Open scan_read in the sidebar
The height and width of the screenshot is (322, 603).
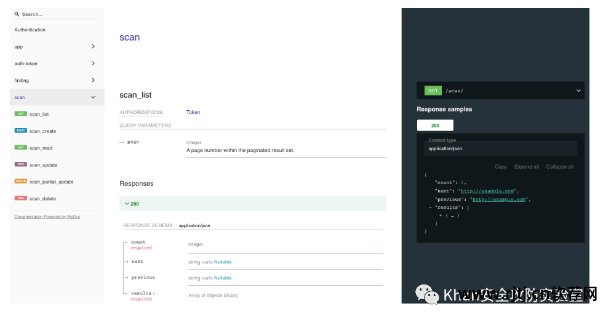click(41, 148)
